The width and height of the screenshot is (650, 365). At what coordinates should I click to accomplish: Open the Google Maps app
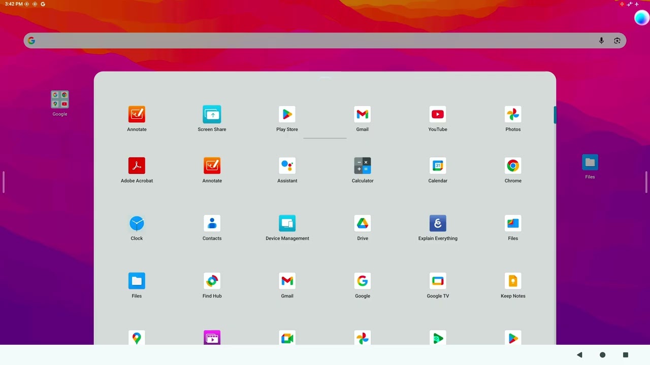137,338
